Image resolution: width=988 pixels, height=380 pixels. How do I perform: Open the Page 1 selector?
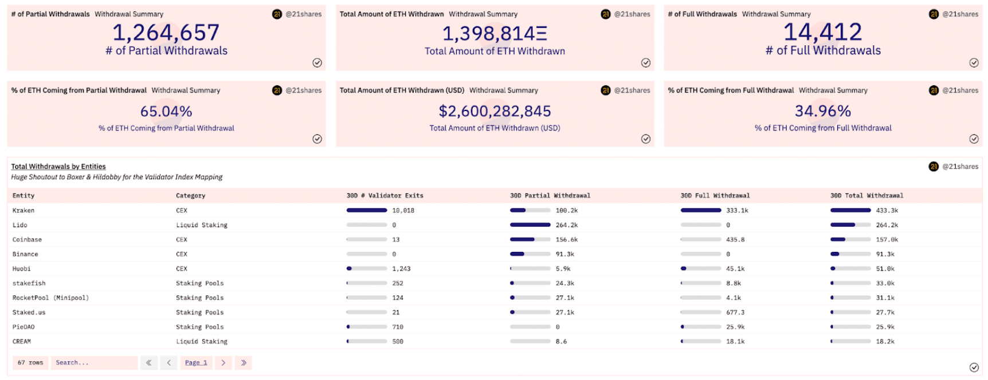pos(196,363)
